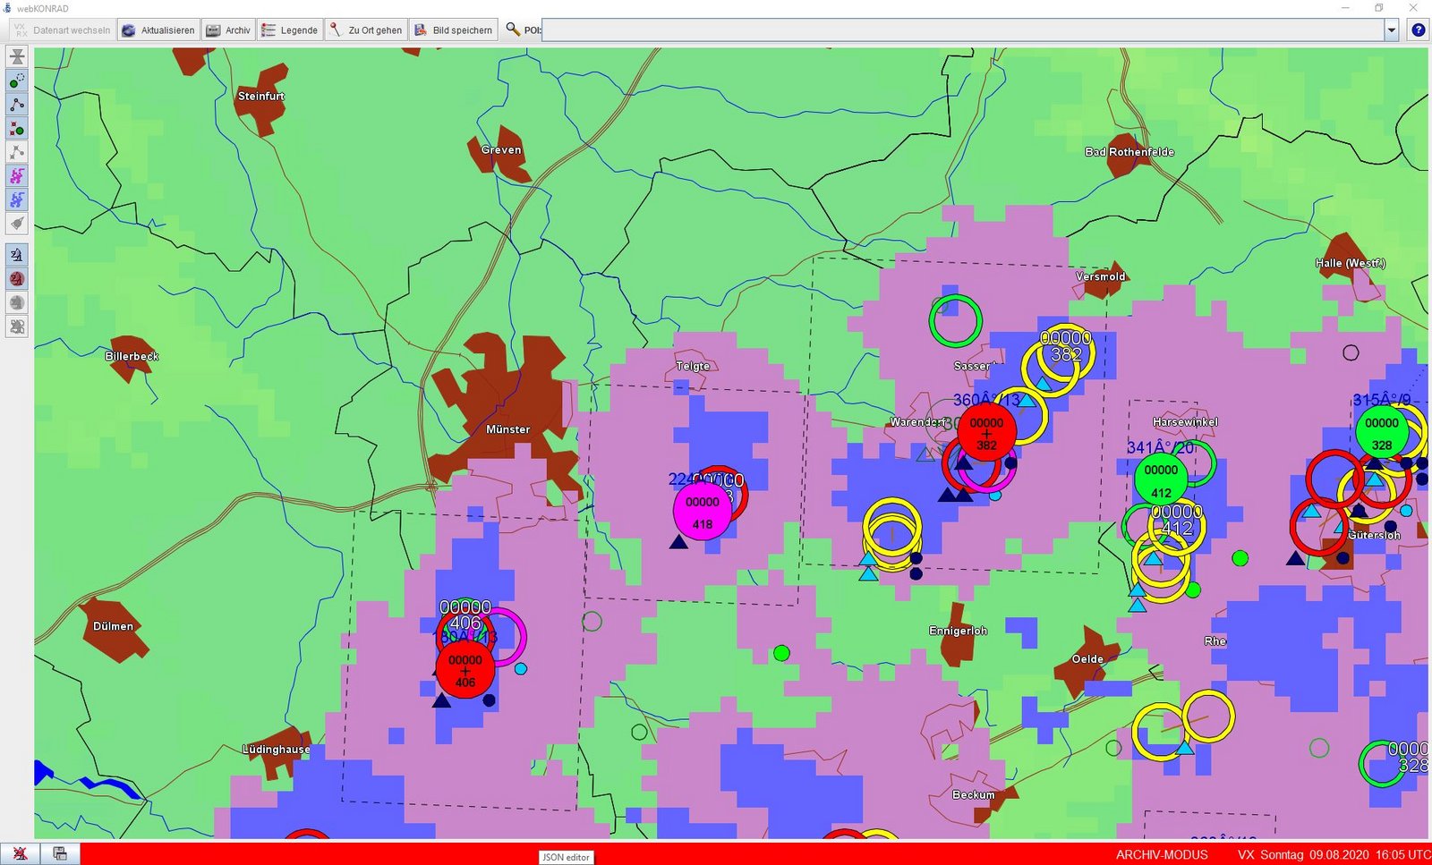This screenshot has height=865, width=1432.
Task: Click the Oelde town label
Action: 1088,659
